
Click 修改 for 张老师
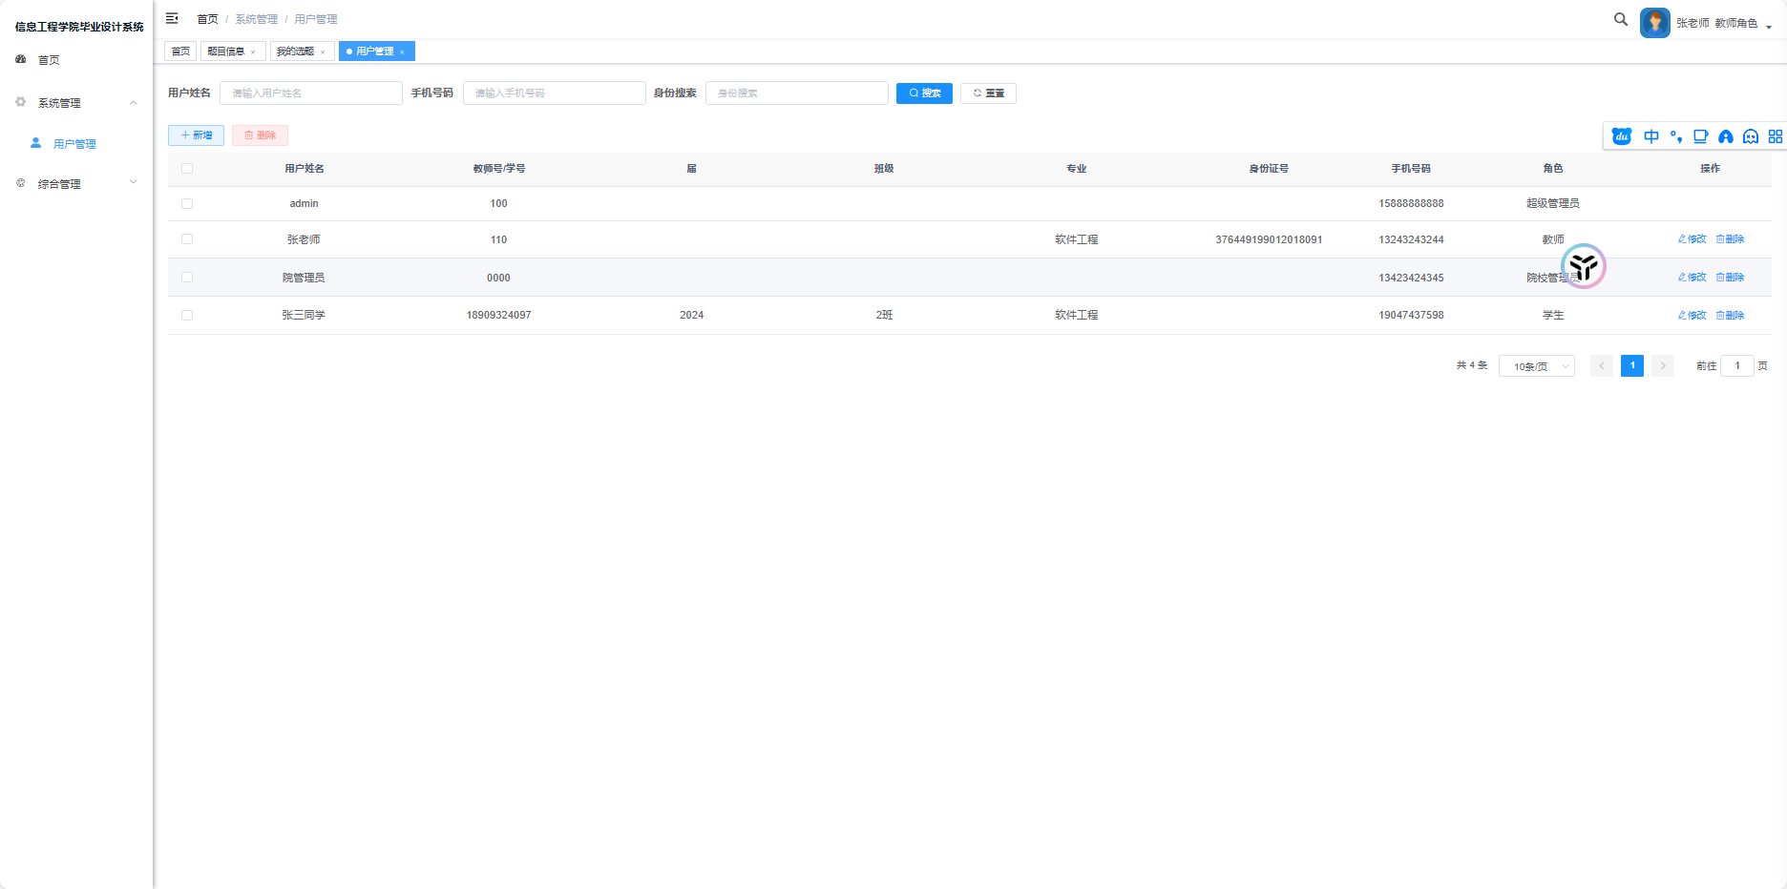click(x=1692, y=239)
